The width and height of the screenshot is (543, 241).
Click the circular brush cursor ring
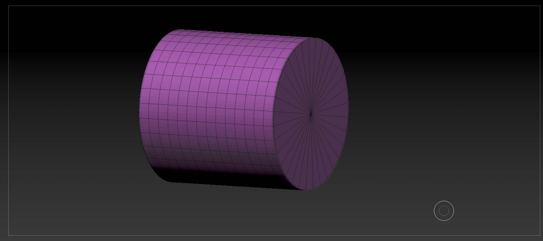[444, 211]
